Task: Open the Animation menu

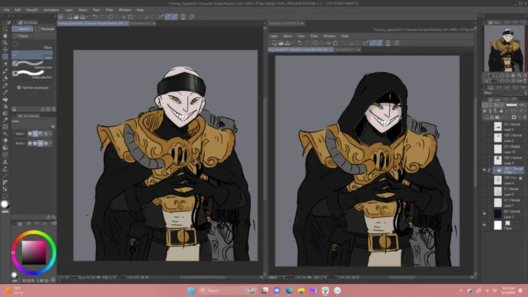Action: coord(51,10)
